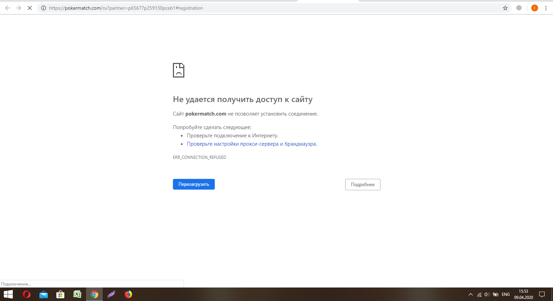Viewport: 553px width, 301px height.
Task: Check the battery power tray icon
Action: pyautogui.click(x=496, y=294)
